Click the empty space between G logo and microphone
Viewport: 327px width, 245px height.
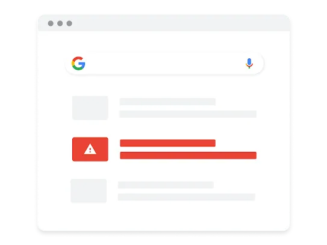tap(165, 64)
